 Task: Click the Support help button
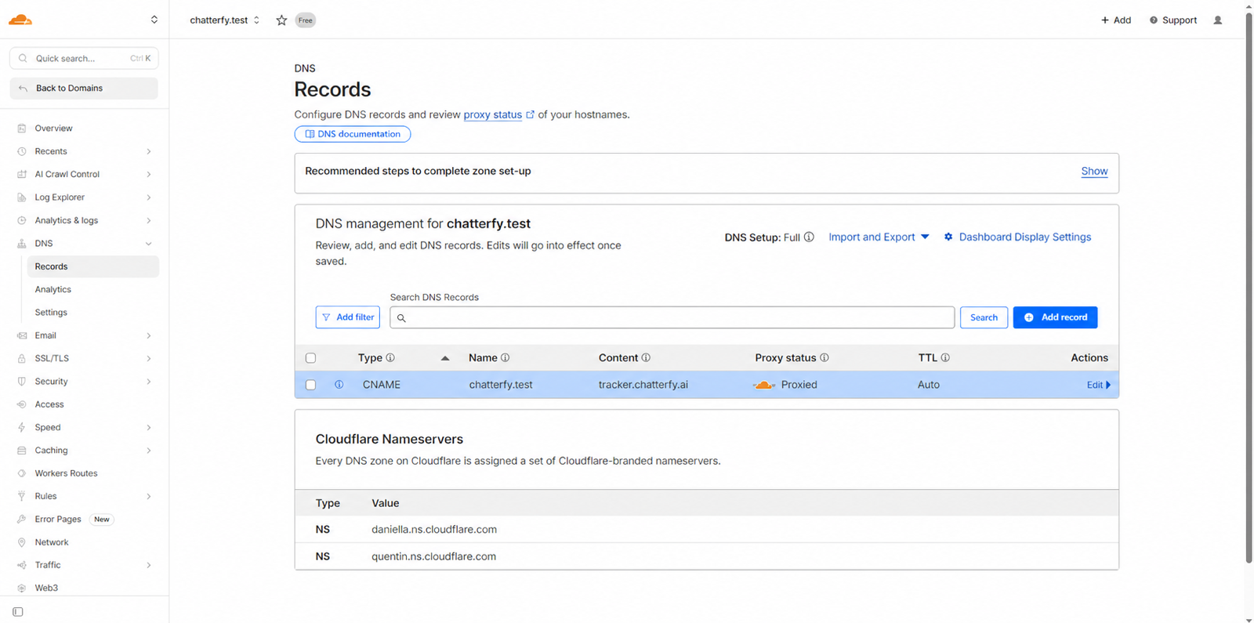pos(1173,20)
